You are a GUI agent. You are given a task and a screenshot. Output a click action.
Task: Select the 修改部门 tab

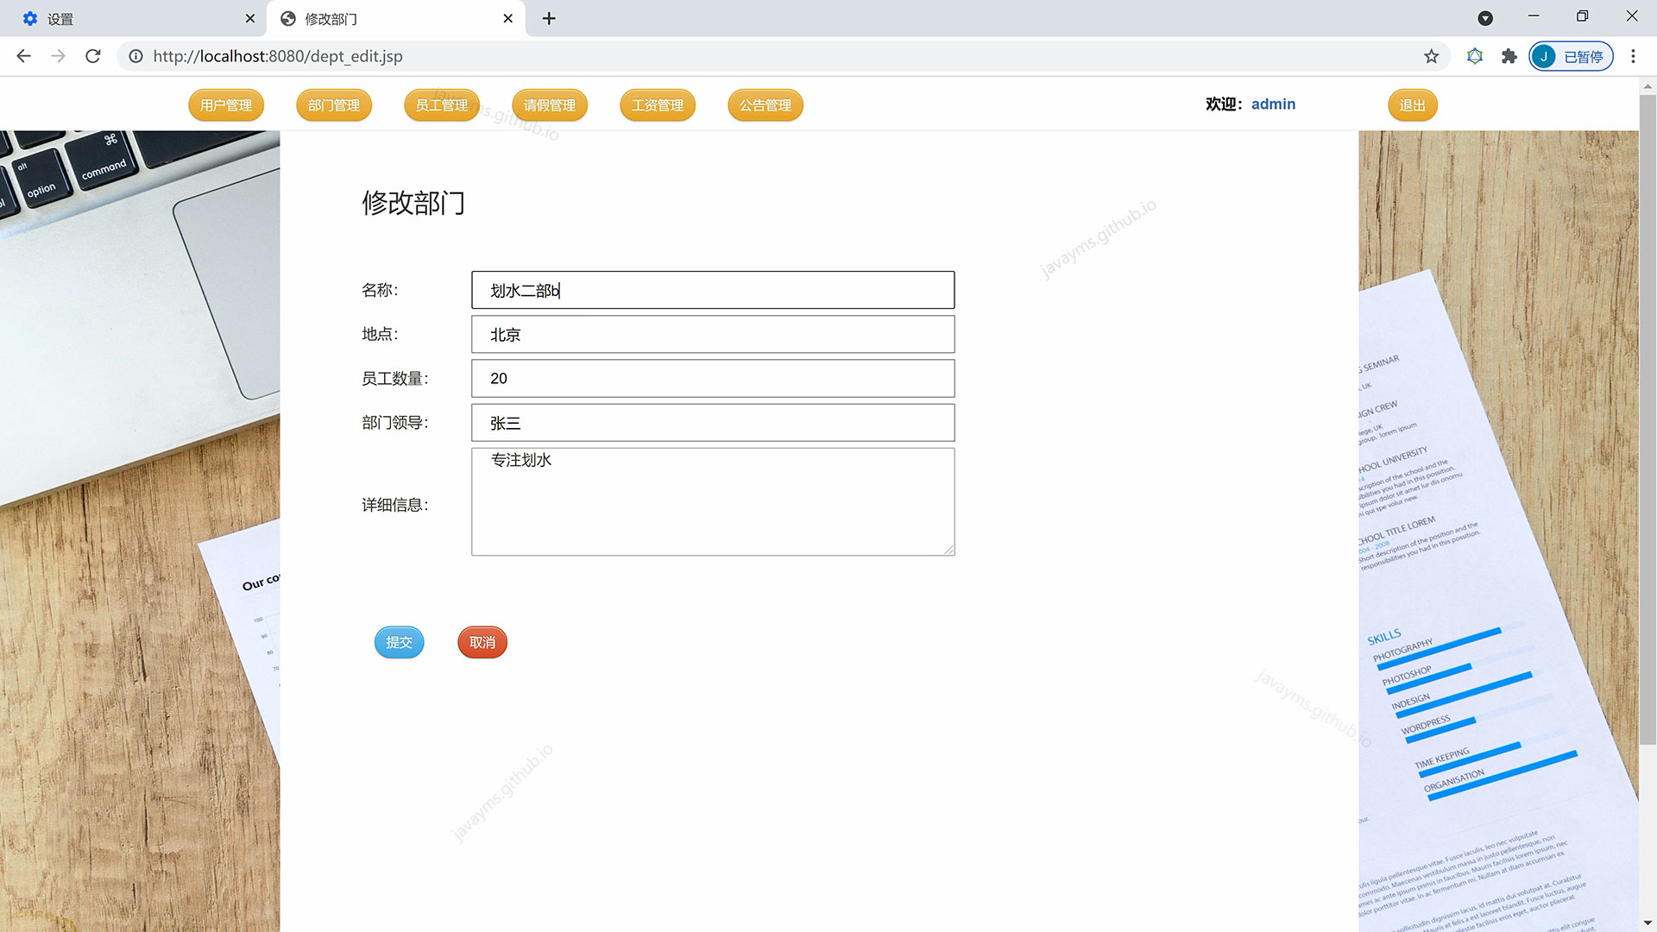click(x=380, y=18)
